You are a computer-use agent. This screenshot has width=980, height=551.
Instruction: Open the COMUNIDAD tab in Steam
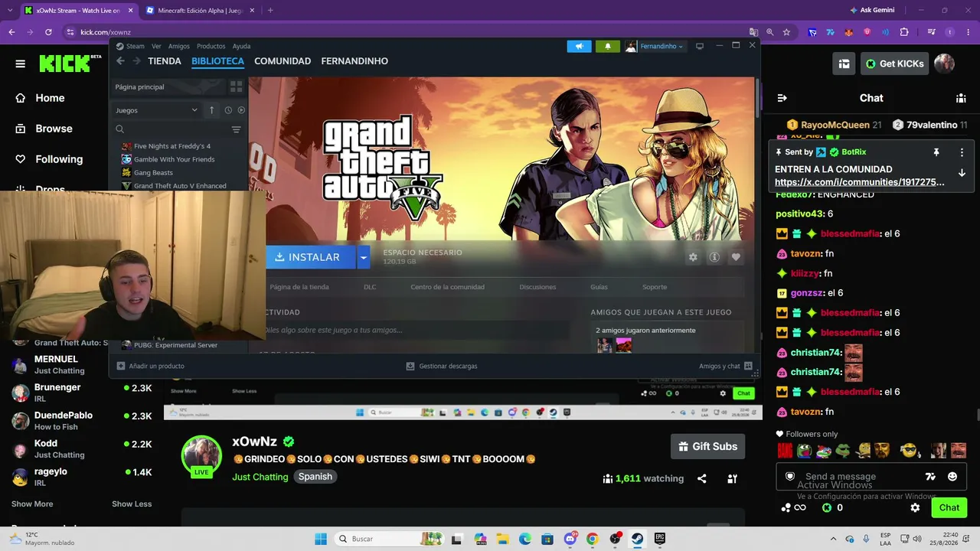283,61
